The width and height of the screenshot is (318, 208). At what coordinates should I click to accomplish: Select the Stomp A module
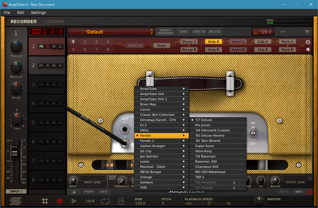188,42
